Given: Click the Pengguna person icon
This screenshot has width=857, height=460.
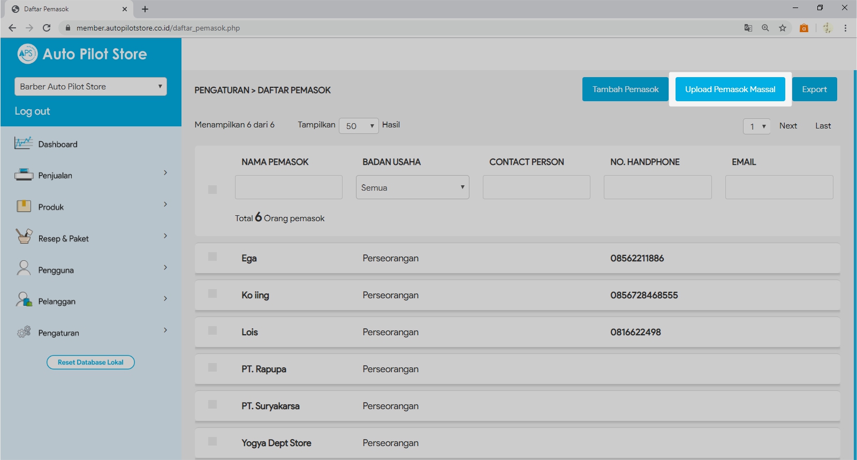Looking at the screenshot, I should click(24, 268).
